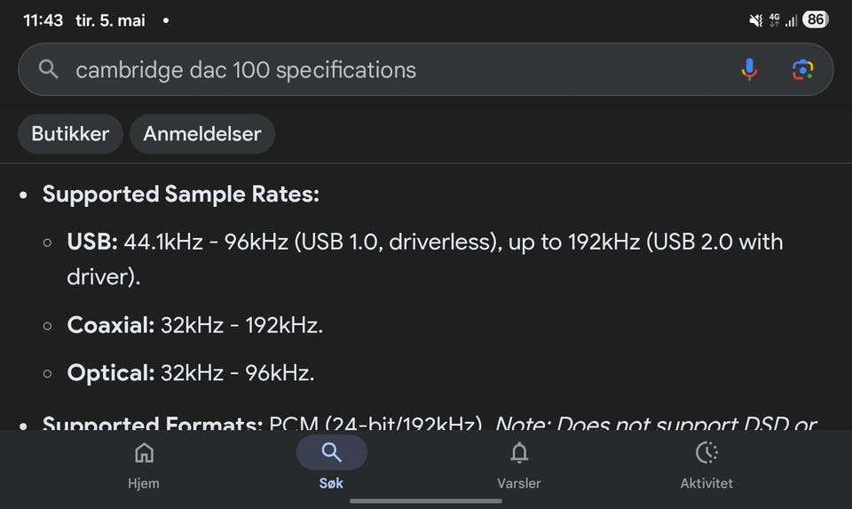Tap the clock showing 11:43
852x509 pixels.
click(x=43, y=20)
